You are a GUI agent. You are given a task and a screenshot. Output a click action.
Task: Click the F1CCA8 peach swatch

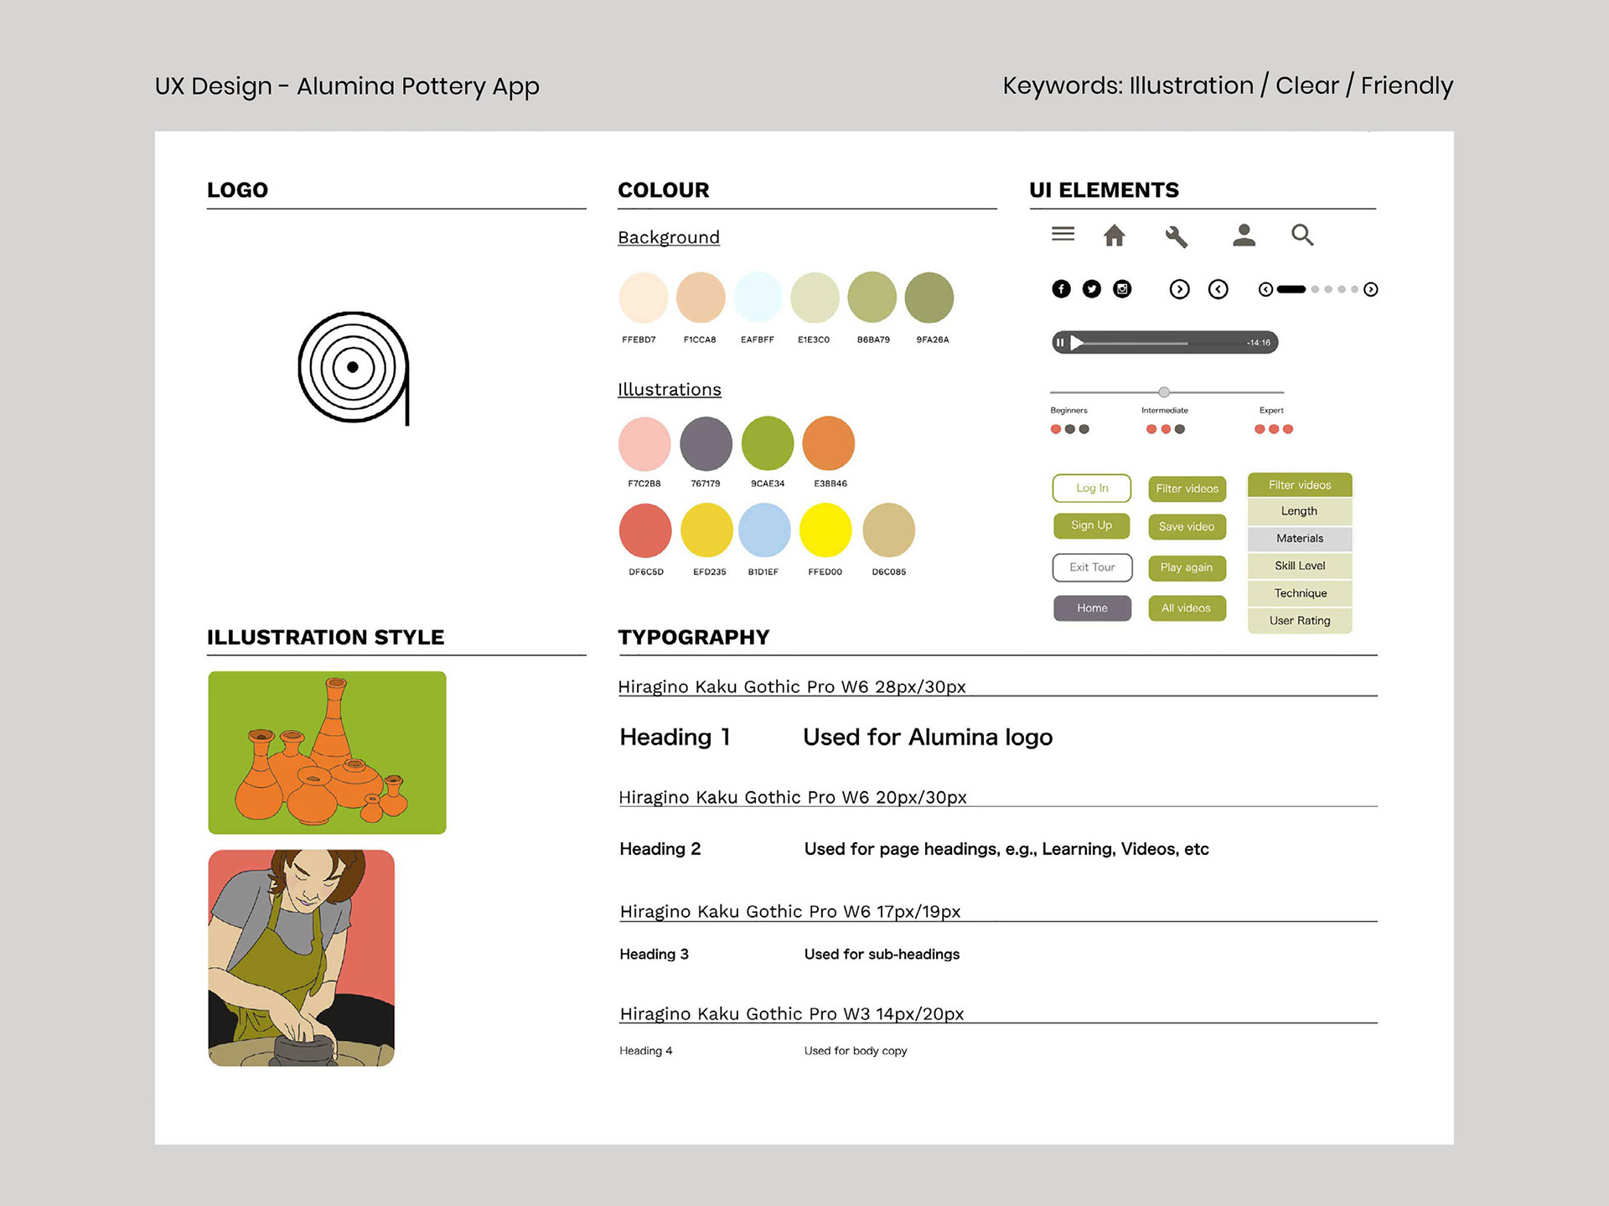(701, 298)
